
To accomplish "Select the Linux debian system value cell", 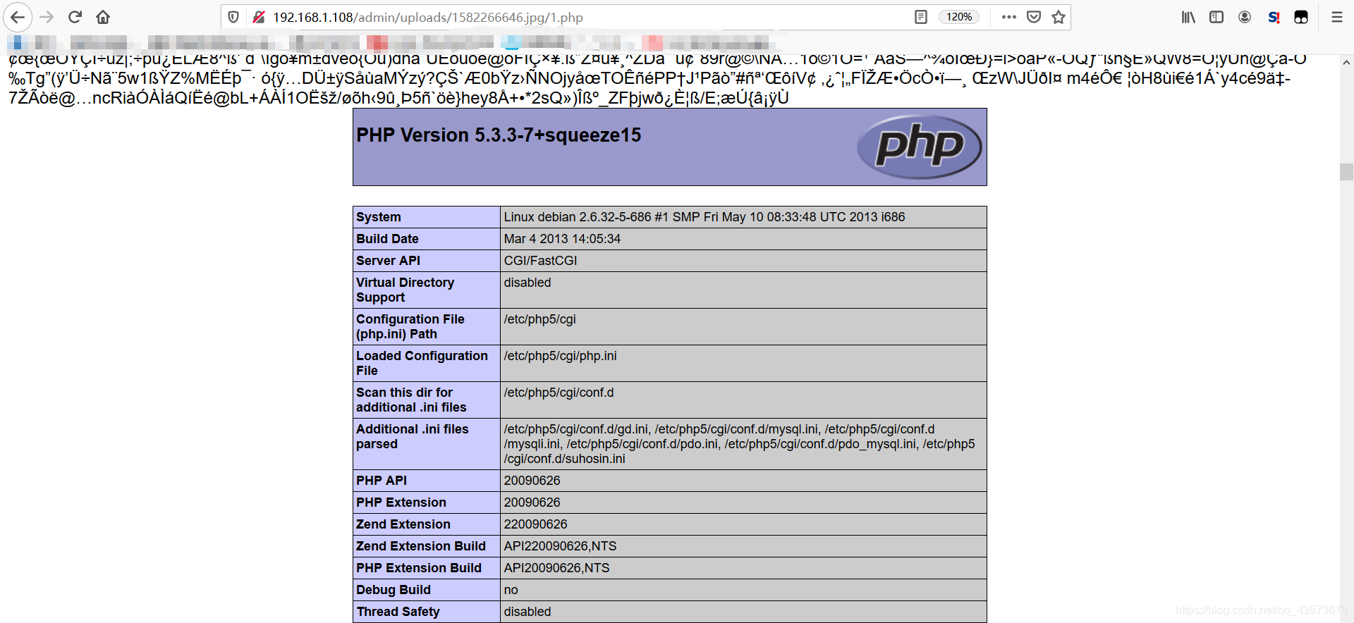I will tap(743, 217).
